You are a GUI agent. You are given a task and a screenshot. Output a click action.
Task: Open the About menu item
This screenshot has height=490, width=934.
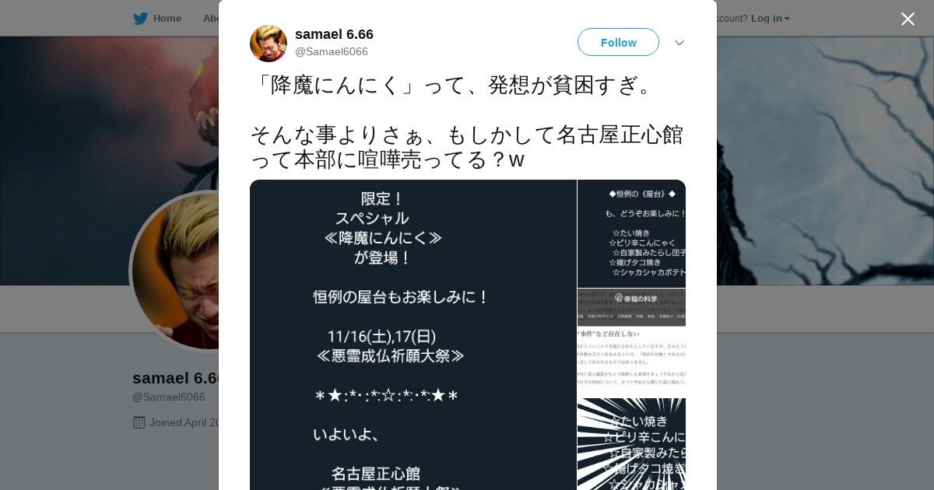click(x=211, y=19)
